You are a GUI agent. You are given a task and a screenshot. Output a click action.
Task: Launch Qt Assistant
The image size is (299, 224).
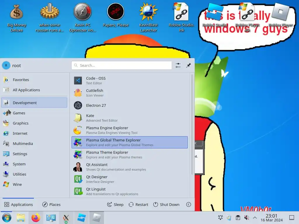pos(130,167)
